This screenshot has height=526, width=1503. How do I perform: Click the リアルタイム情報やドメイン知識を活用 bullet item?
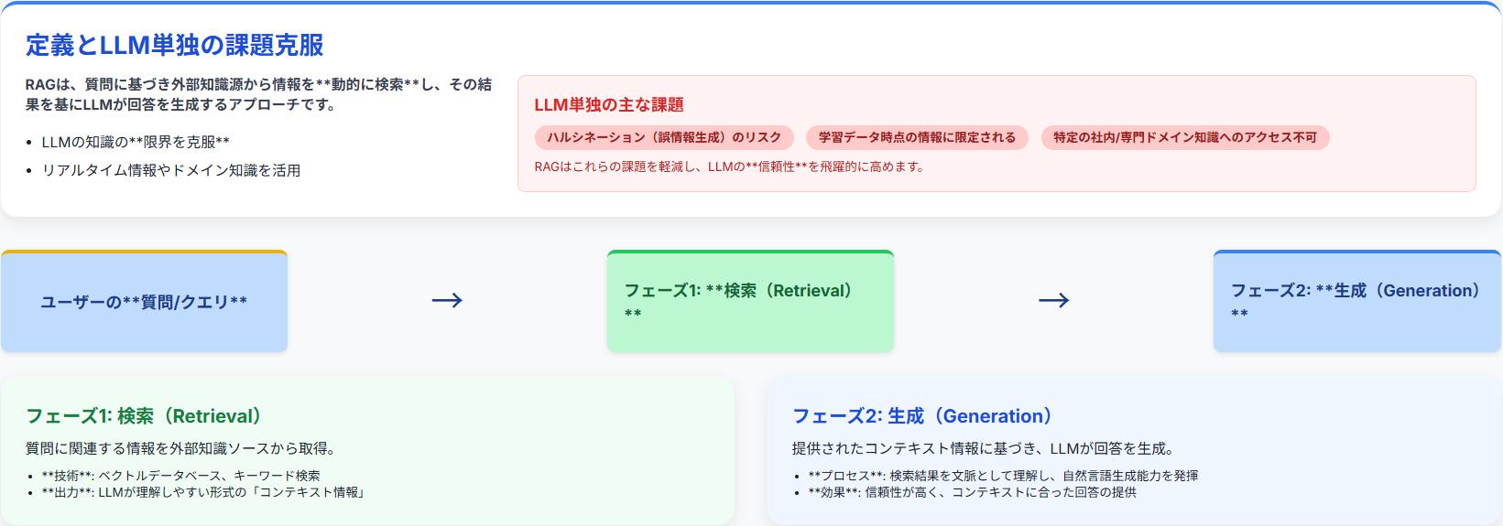pyautogui.click(x=171, y=170)
